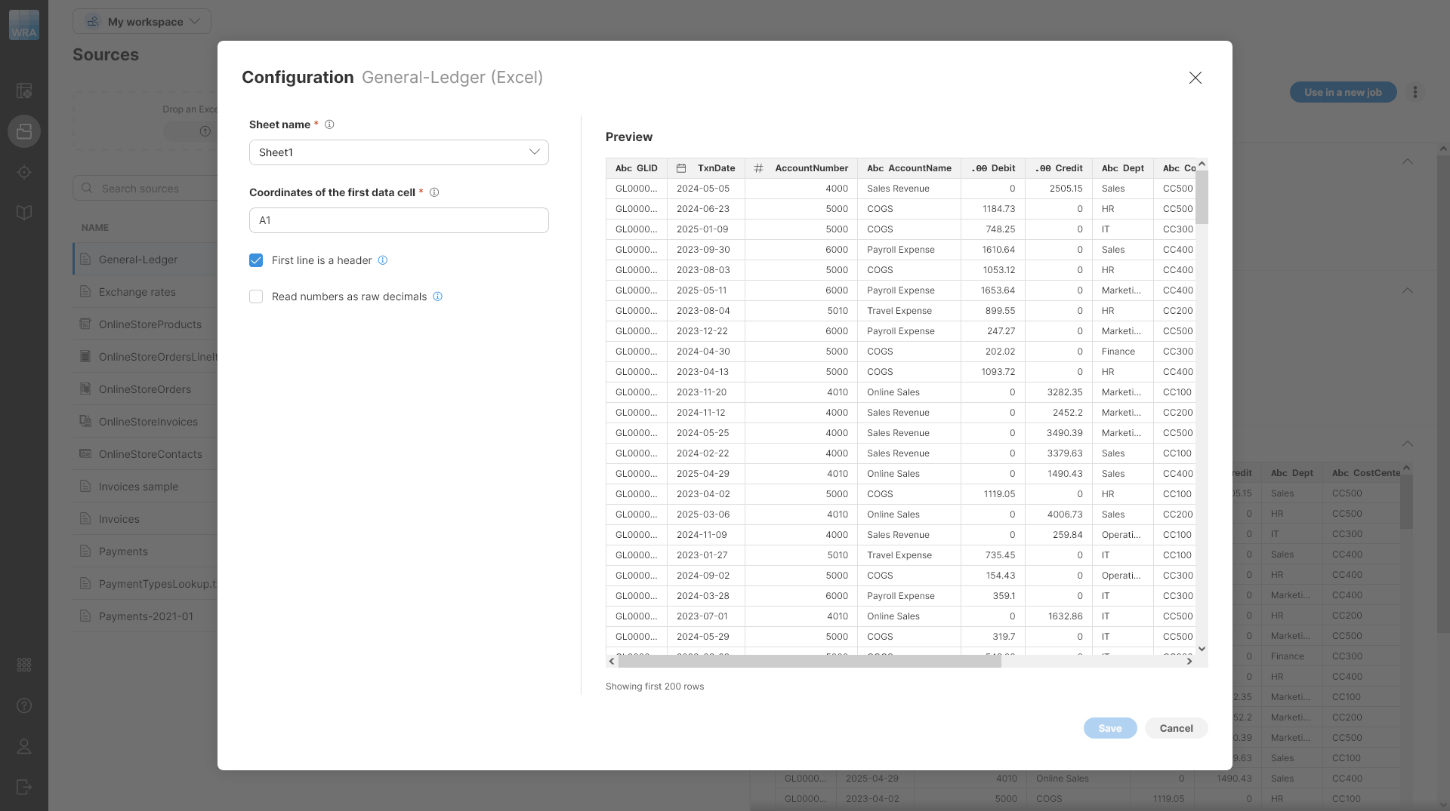Click the Save button
The image size is (1450, 811).
pyautogui.click(x=1109, y=728)
